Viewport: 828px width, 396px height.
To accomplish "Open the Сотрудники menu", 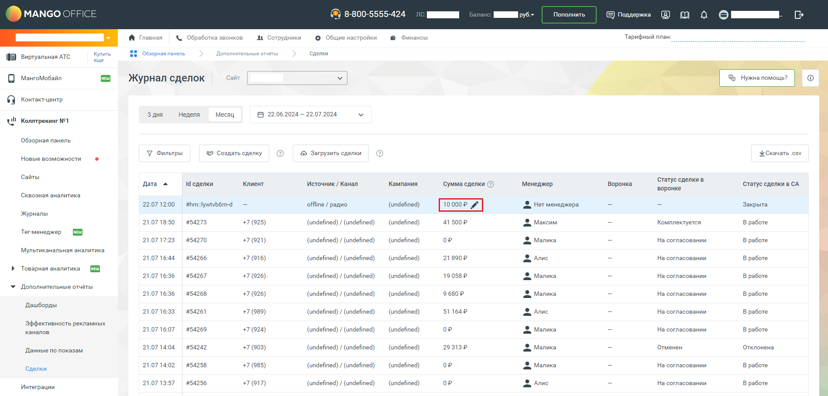I will pos(279,38).
